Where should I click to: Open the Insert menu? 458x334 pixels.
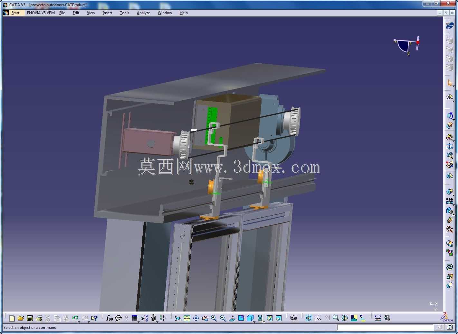click(x=107, y=13)
